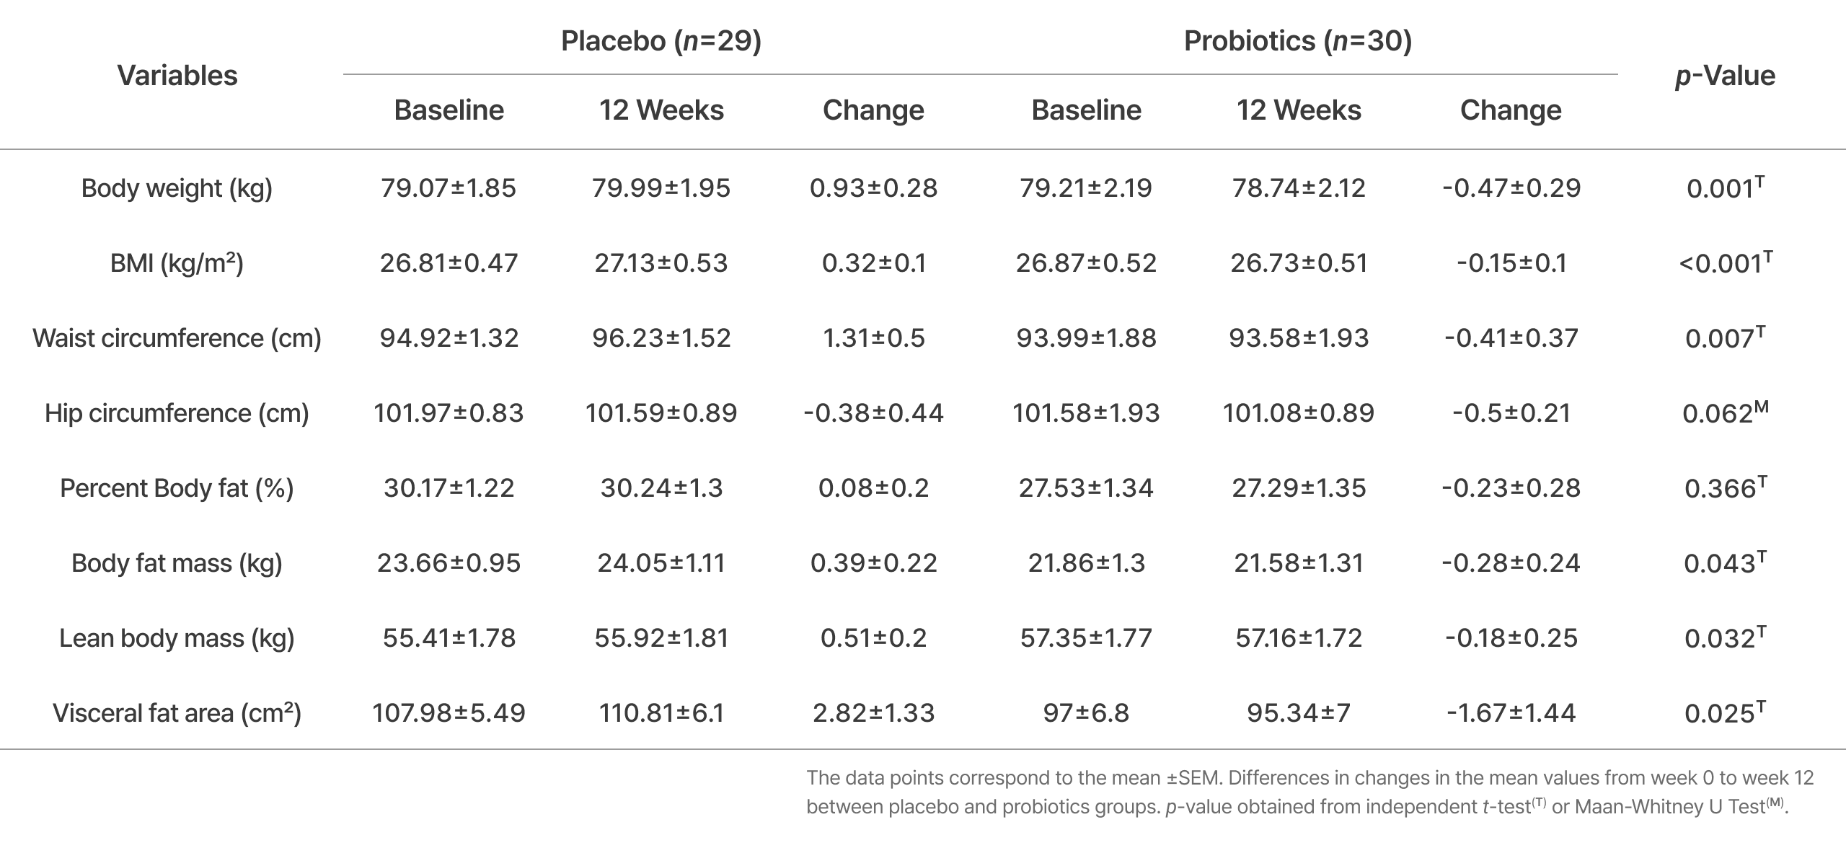Select the 107.98±5.49 visceral fat cell
The height and width of the screenshot is (848, 1846).
tap(449, 713)
